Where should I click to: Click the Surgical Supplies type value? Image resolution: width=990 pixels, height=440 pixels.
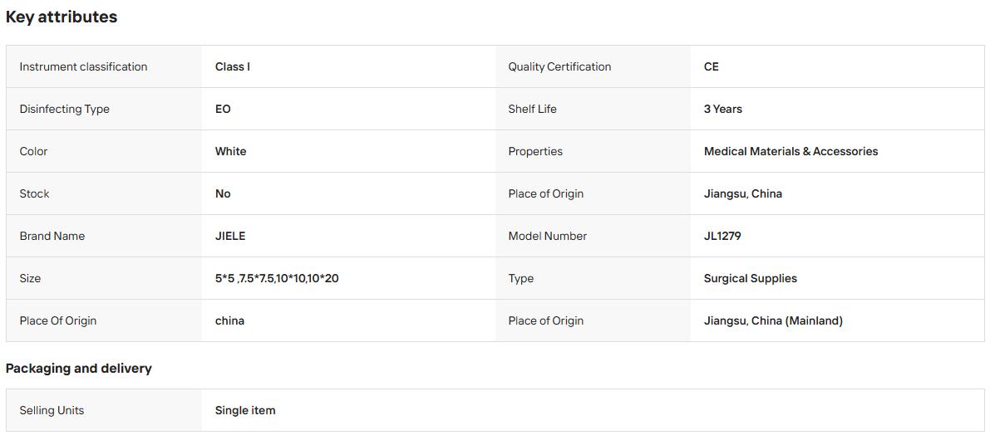click(750, 278)
